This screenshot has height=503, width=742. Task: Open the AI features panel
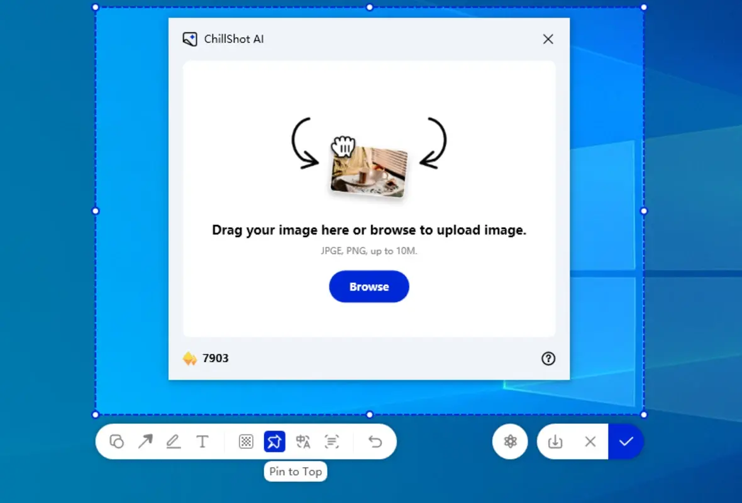click(x=510, y=441)
